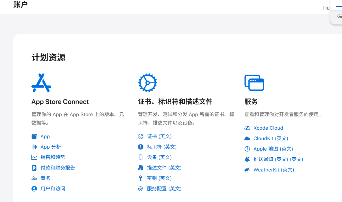Viewport: 342px width, 202px height.
Task: Open the 描述文件 (英文) link
Action: [164, 168]
